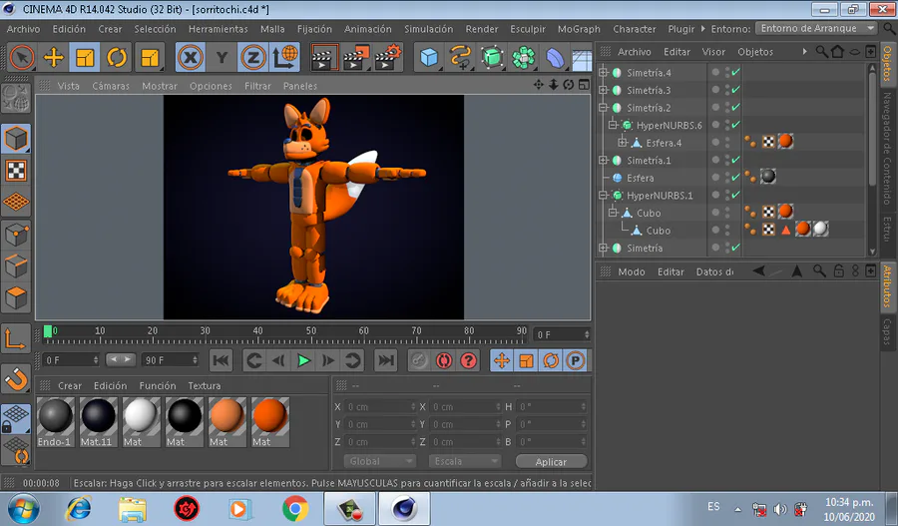The width and height of the screenshot is (898, 526).
Task: Open Google Chrome from taskbar
Action: click(x=295, y=509)
